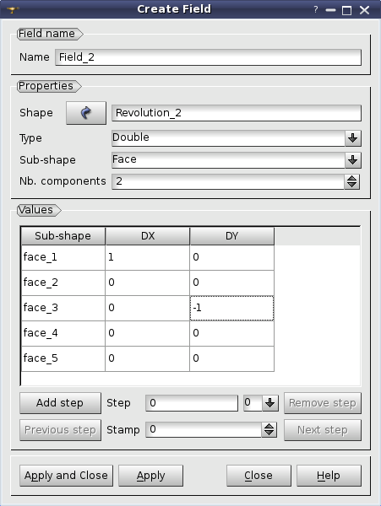Click the Close button at bottom
This screenshot has height=506, width=381.
pos(259,476)
